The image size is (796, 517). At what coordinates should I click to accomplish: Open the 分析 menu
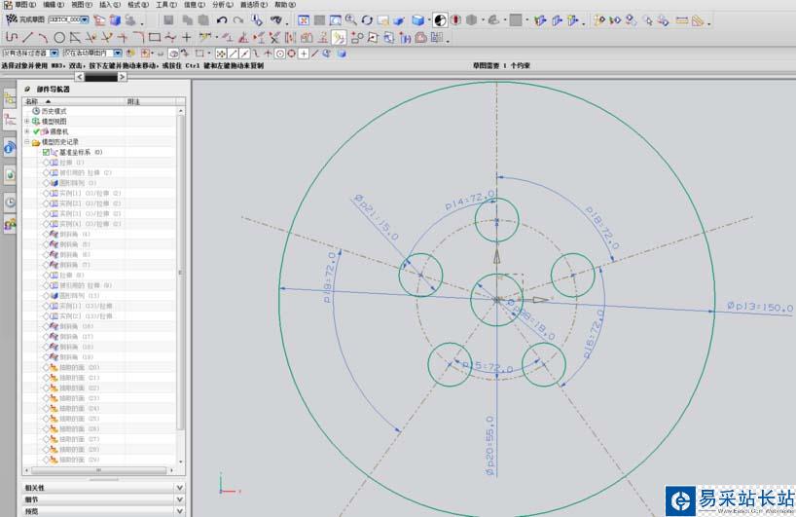(x=219, y=5)
